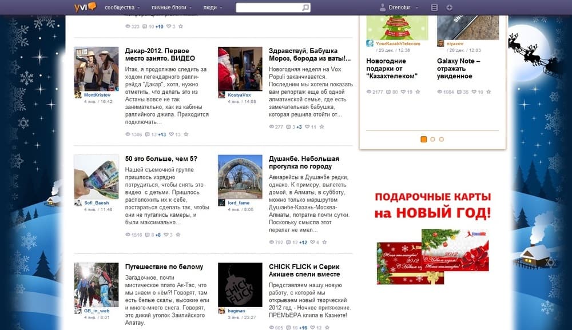
Task: Expand the сообщества dropdown menu
Action: tap(122, 7)
